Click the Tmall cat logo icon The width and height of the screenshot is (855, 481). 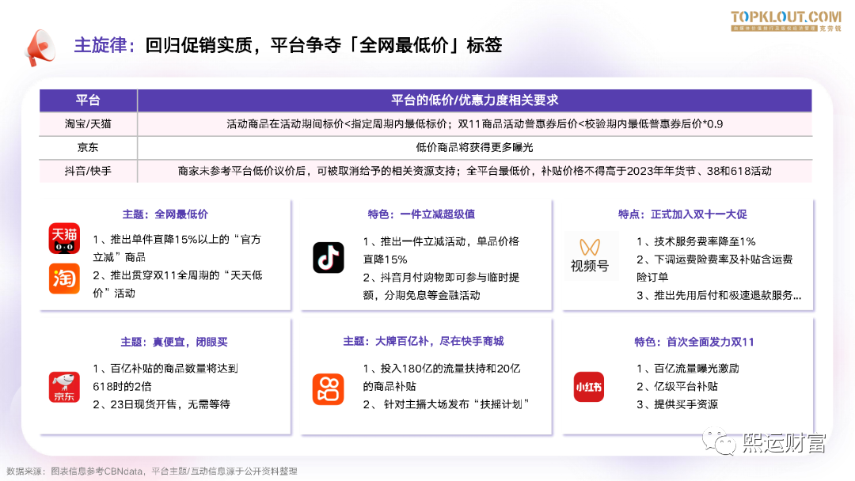coord(64,237)
